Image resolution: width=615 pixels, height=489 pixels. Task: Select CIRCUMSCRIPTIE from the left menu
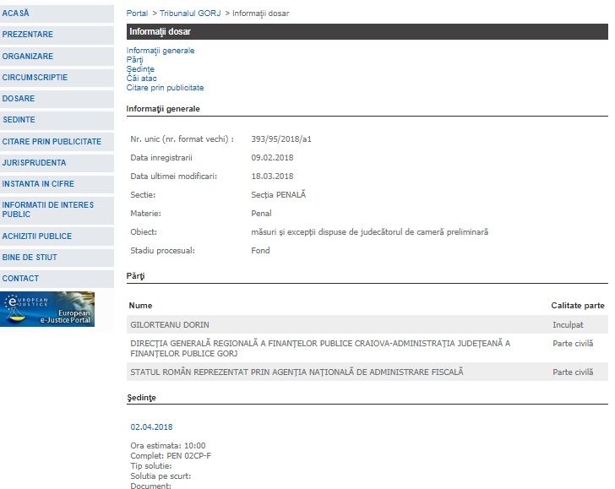point(35,78)
